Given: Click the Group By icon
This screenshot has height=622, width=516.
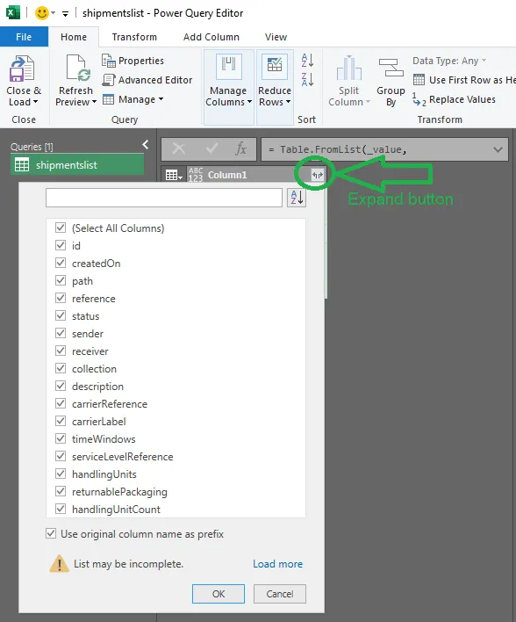Looking at the screenshot, I should (x=391, y=68).
